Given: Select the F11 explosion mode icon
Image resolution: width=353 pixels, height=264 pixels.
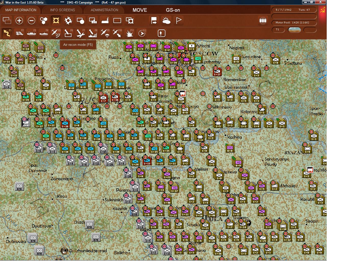Looking at the screenshot, I should pyautogui.click(x=129, y=33).
